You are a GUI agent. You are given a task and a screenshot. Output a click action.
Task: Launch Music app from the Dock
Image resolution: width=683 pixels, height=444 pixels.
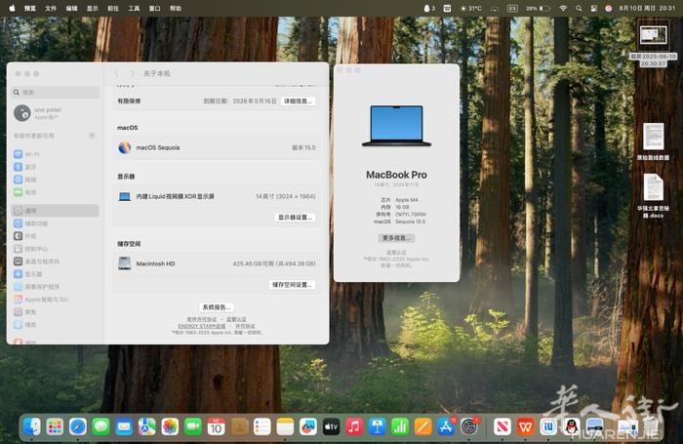(x=354, y=426)
